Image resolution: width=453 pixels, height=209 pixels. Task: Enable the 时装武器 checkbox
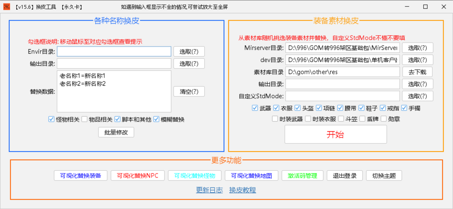click(x=275, y=119)
